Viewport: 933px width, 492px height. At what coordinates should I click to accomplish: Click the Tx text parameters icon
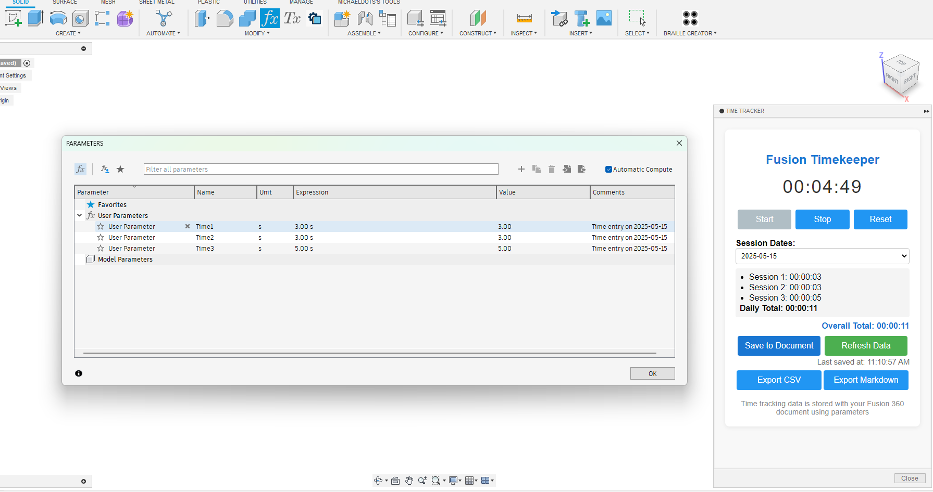[x=292, y=18]
